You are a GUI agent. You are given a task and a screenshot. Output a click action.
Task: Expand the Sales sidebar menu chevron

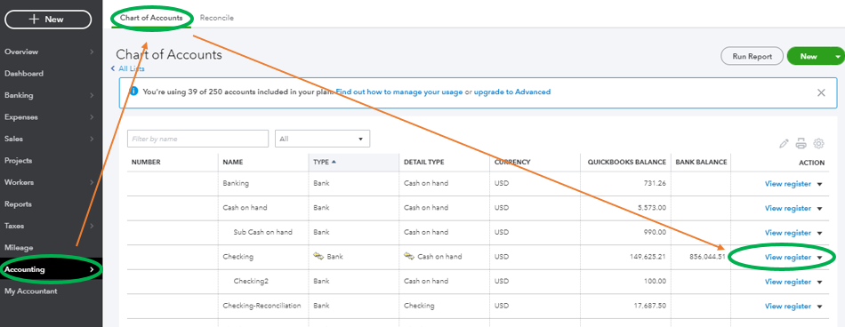pos(92,139)
